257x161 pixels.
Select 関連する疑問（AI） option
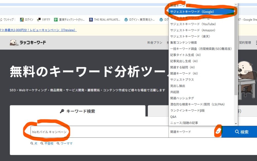tap(201, 67)
